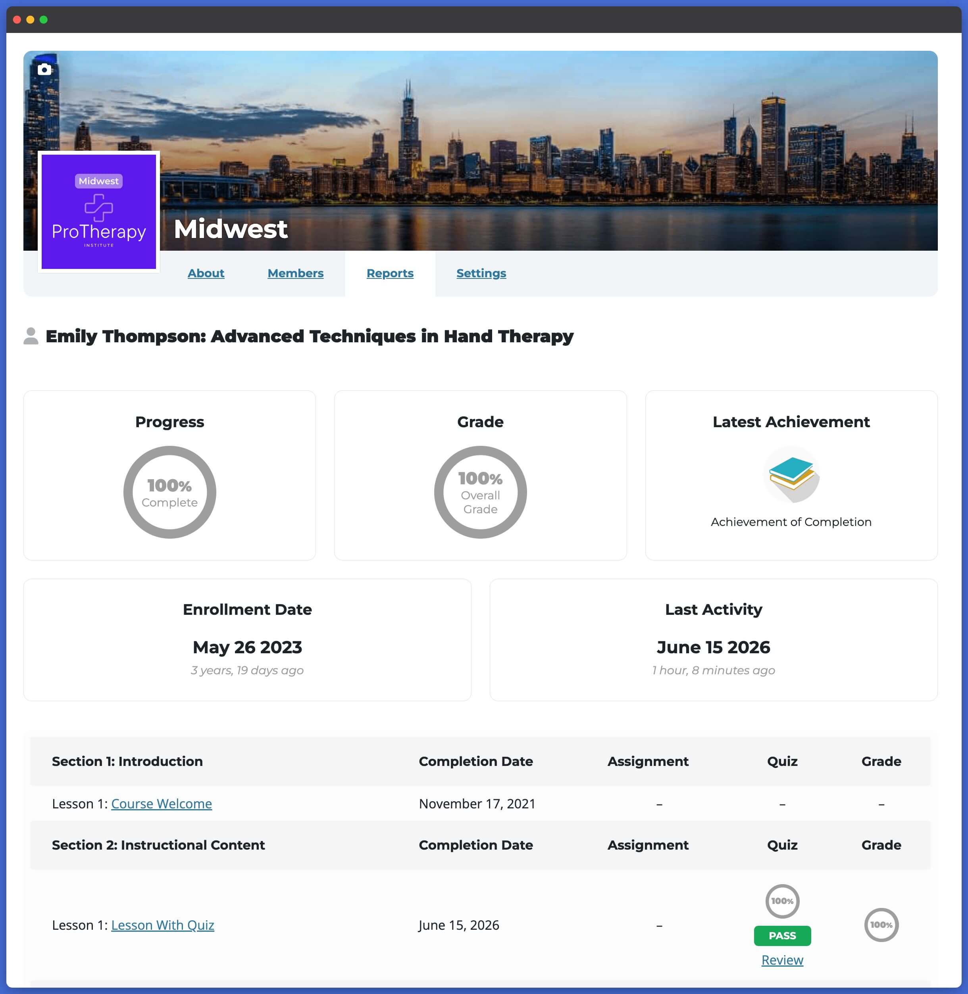
Task: Click the green PASS badge
Action: pos(782,936)
